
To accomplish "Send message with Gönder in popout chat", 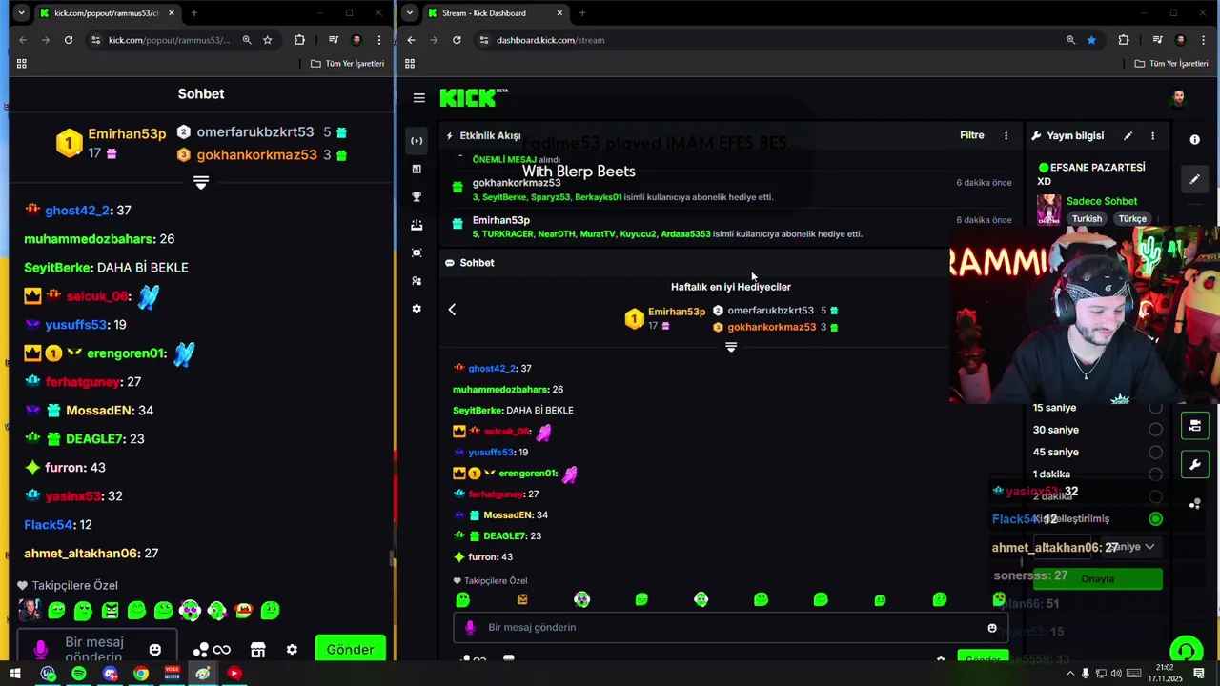I will [x=351, y=650].
